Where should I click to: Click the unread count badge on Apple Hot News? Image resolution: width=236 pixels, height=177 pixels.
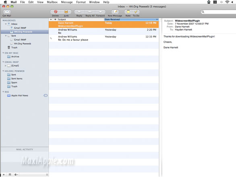click(x=46, y=95)
